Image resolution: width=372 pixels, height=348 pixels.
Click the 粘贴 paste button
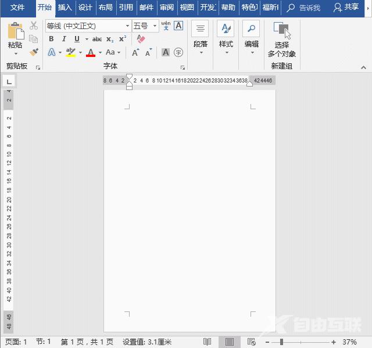[15, 35]
